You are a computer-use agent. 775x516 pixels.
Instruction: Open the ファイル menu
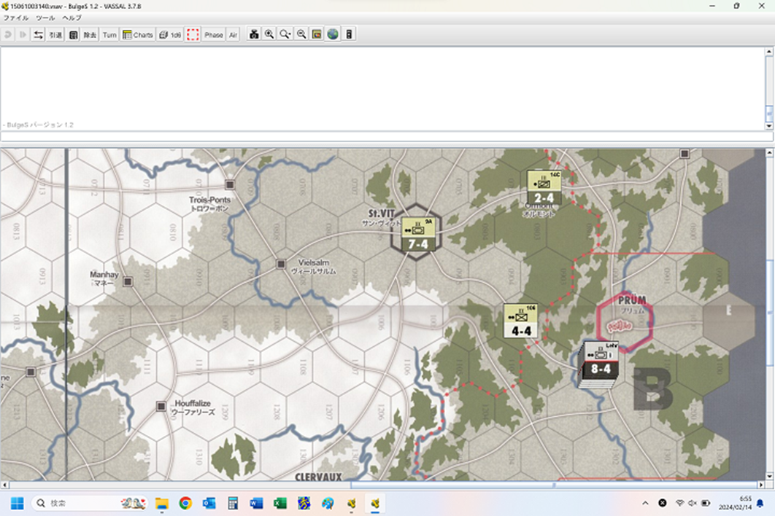coord(16,17)
